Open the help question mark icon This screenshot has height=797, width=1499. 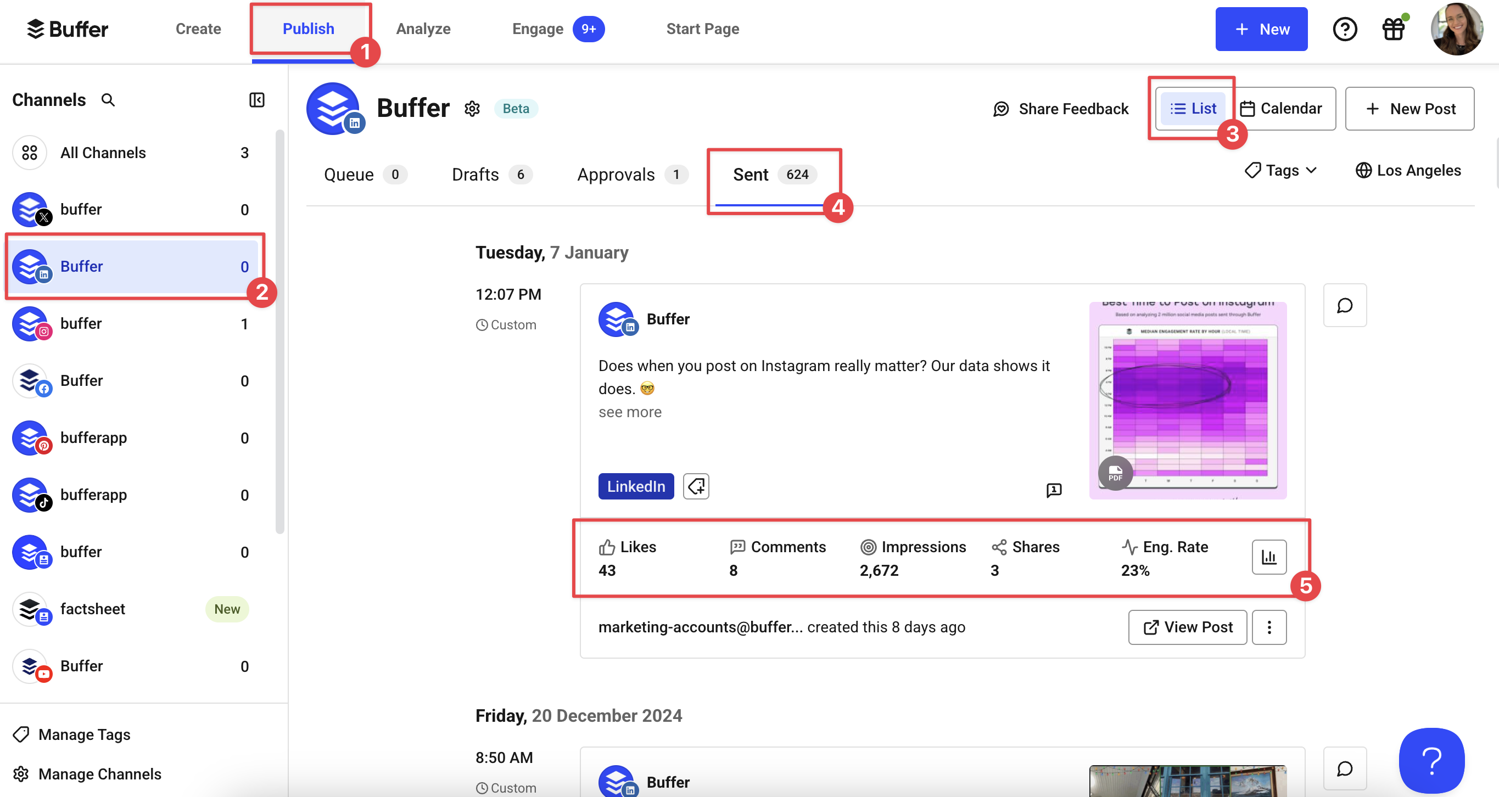coord(1345,29)
